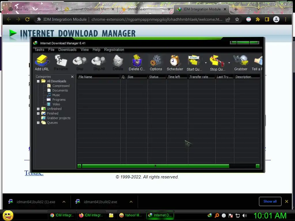Expand the Queues tree node

pos(38,123)
